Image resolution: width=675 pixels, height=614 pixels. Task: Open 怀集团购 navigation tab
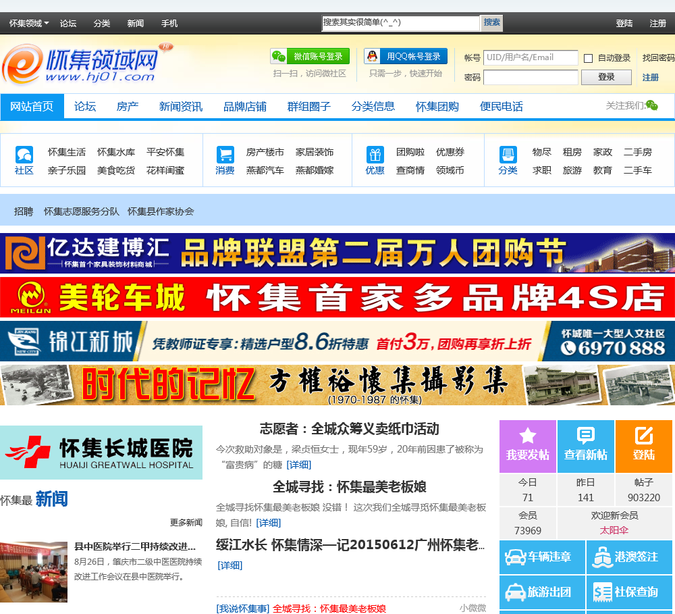coord(437,106)
